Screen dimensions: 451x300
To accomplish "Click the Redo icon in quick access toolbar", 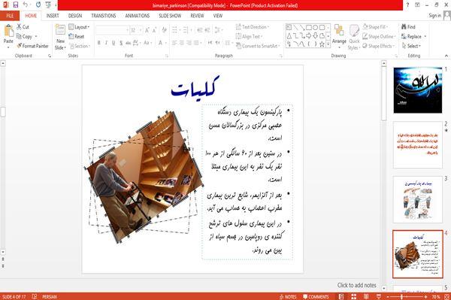I will pos(38,5).
